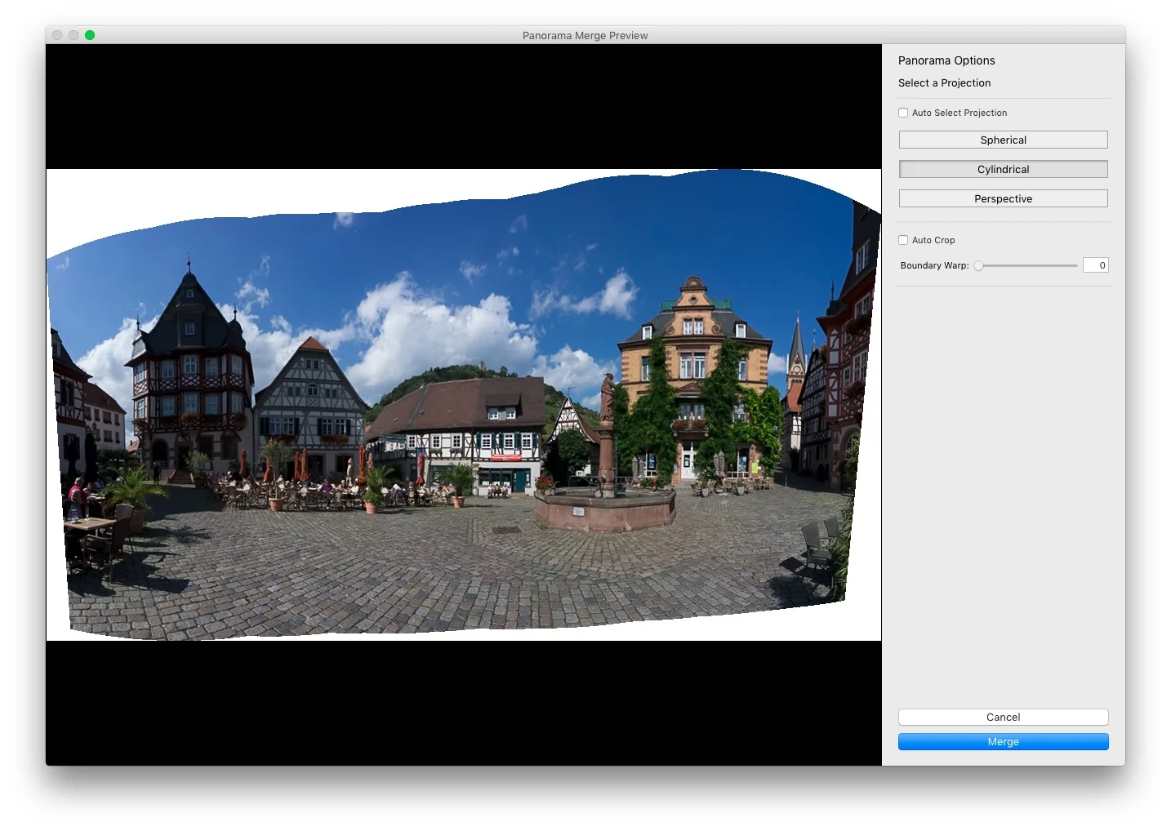Click the Boundary Warp label
Viewport: 1171px width, 831px height.
point(934,265)
